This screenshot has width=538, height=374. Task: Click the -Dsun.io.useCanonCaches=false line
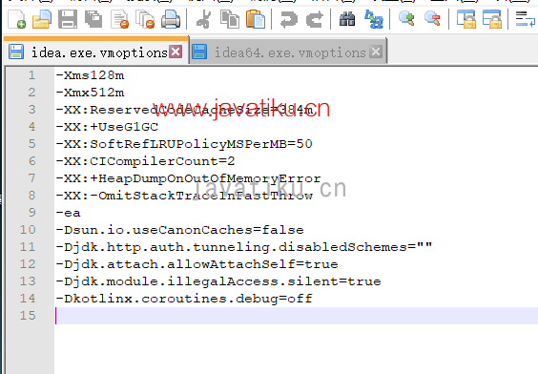coord(179,230)
